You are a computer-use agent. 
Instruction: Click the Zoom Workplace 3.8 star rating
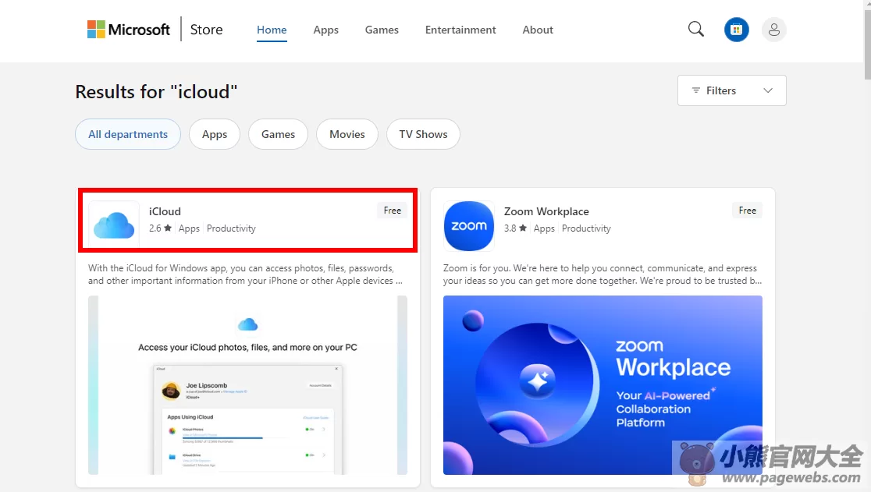pyautogui.click(x=515, y=228)
